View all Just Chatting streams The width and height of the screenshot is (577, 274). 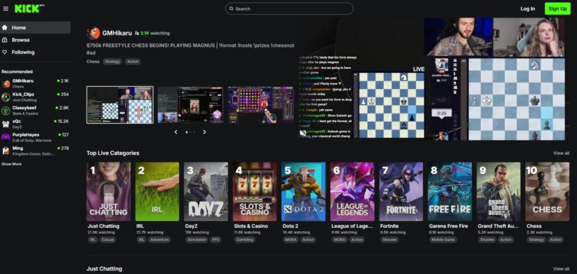click(561, 269)
